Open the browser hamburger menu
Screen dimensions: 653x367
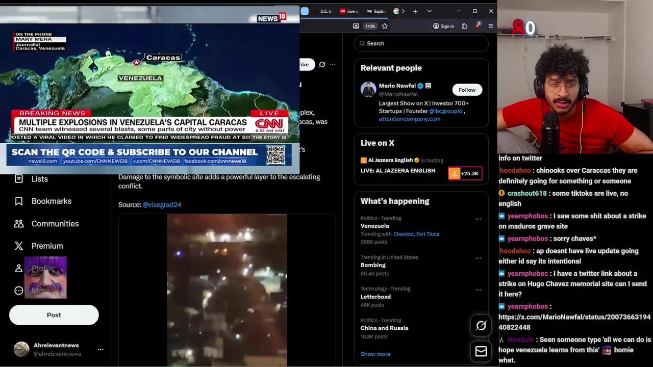(x=491, y=26)
